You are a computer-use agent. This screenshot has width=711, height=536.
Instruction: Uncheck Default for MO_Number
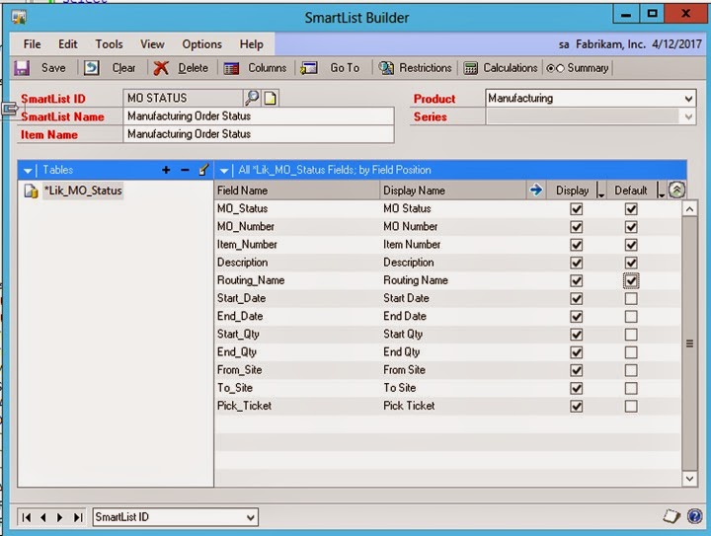(631, 227)
